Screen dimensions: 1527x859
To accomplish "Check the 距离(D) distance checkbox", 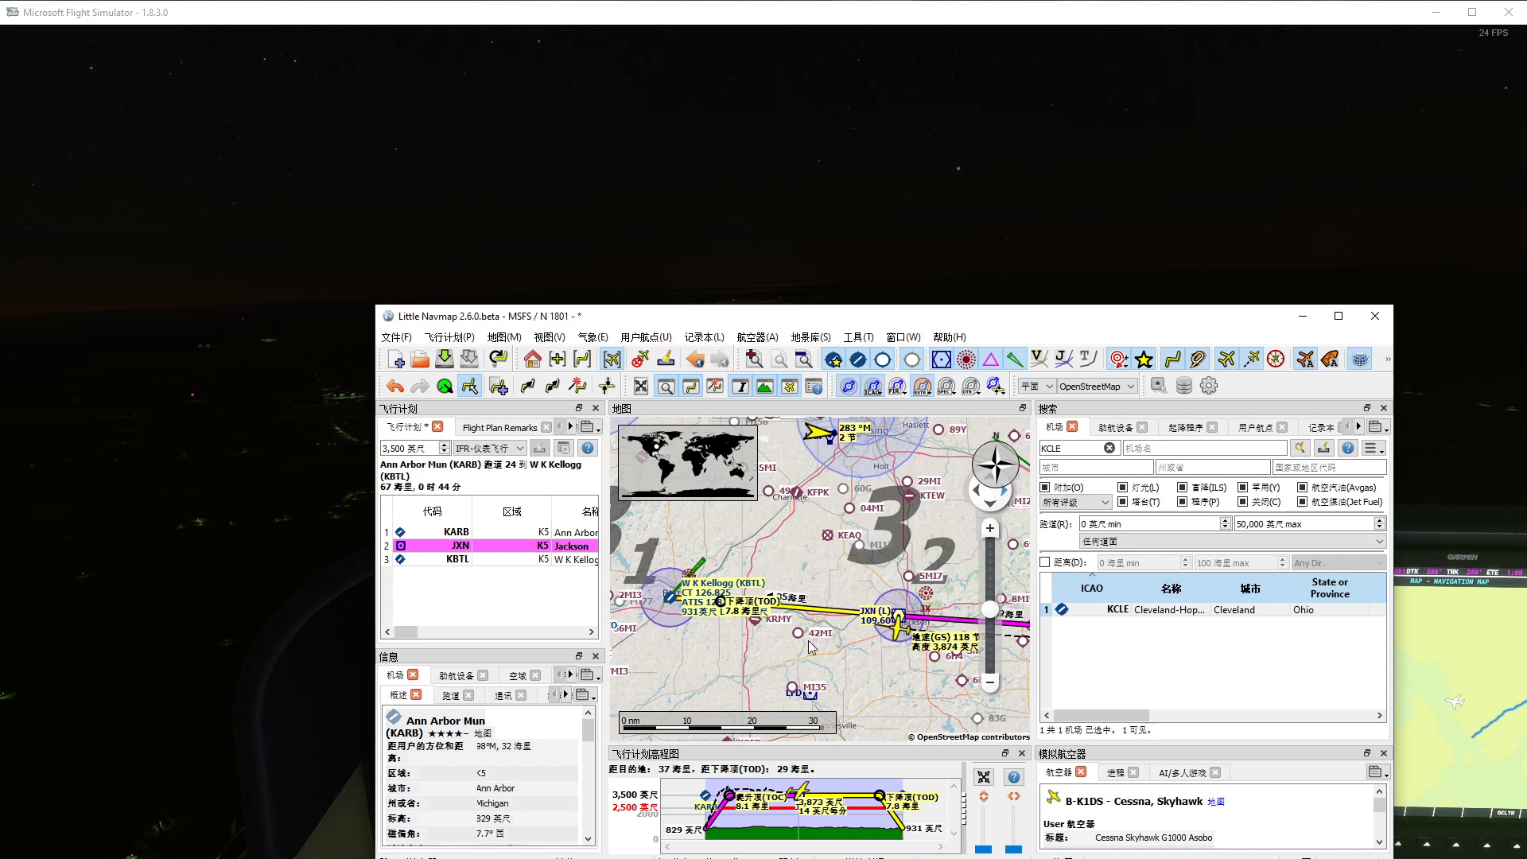I will (x=1045, y=562).
